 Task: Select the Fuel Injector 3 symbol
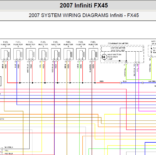click(44, 54)
